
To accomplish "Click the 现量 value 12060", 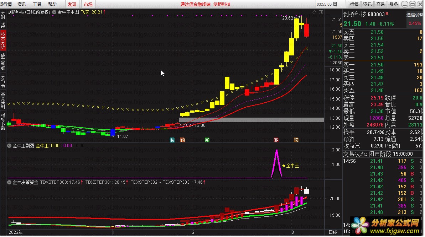I will click(x=376, y=118).
